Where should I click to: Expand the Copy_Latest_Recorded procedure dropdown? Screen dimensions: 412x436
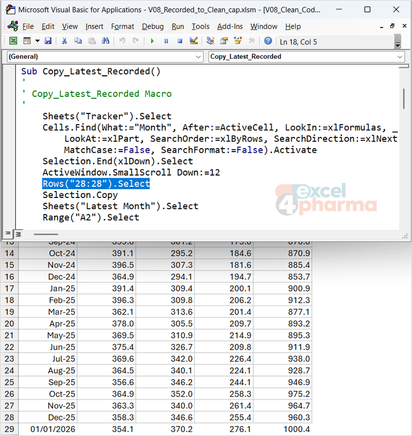point(400,57)
